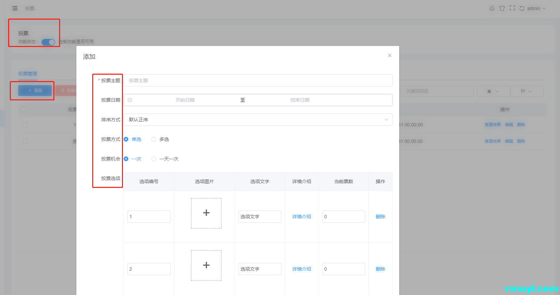The width and height of the screenshot is (560, 295).
Task: Open the grid column settings dropdown
Action: coord(493,91)
